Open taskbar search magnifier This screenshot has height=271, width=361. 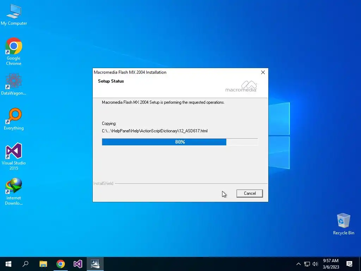click(25, 264)
